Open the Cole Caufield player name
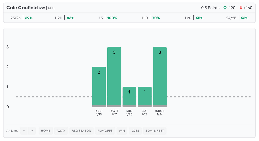 pyautogui.click(x=22, y=8)
